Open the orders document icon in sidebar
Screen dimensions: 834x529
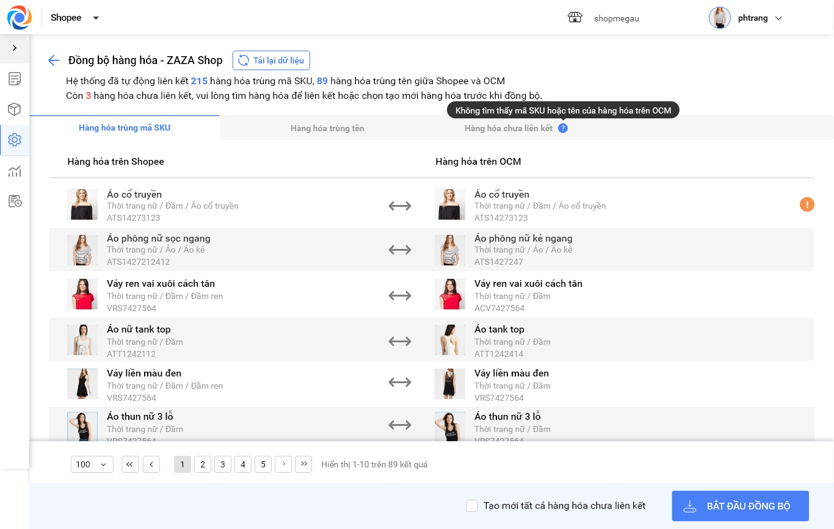pyautogui.click(x=15, y=79)
